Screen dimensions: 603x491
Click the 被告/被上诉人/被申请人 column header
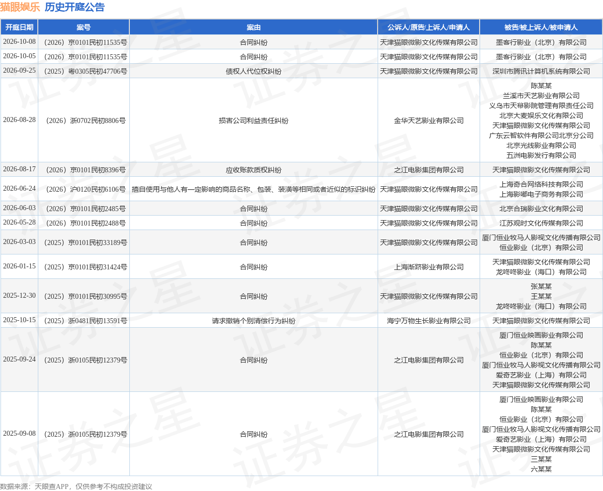(541, 27)
